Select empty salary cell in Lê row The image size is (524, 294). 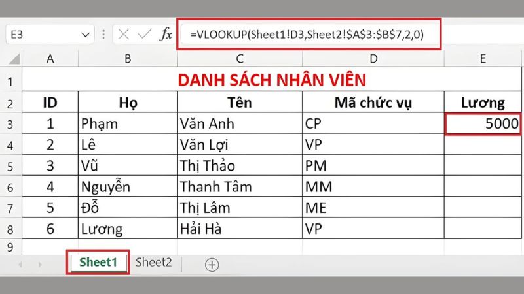483,144
